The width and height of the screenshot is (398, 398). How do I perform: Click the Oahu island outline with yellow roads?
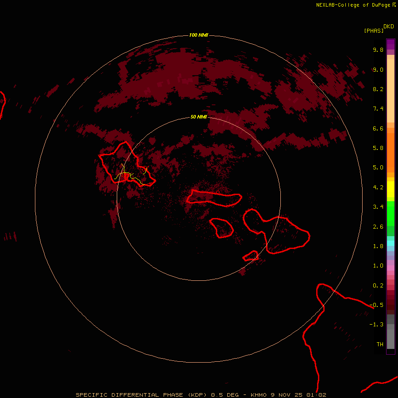click(x=127, y=164)
